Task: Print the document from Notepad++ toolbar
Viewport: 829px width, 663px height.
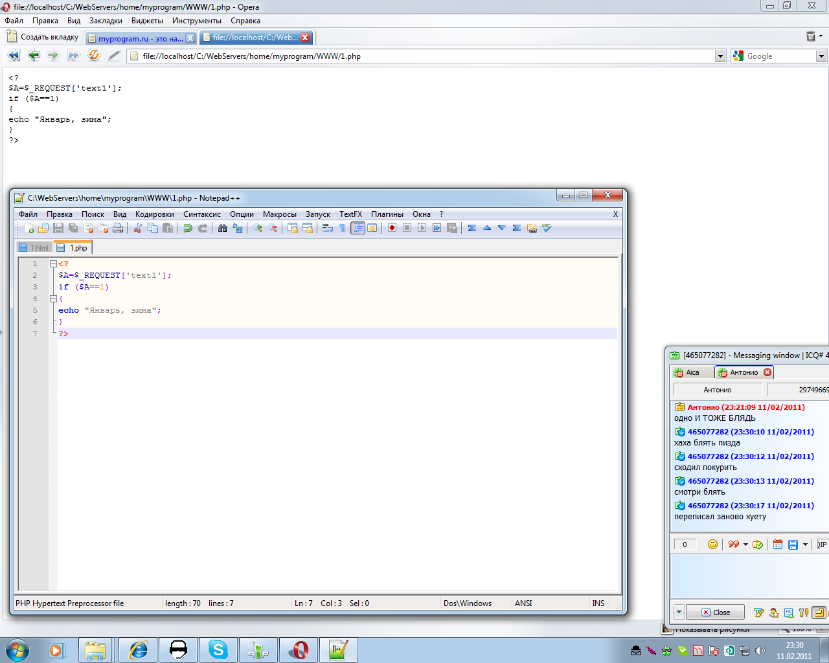Action: tap(118, 228)
